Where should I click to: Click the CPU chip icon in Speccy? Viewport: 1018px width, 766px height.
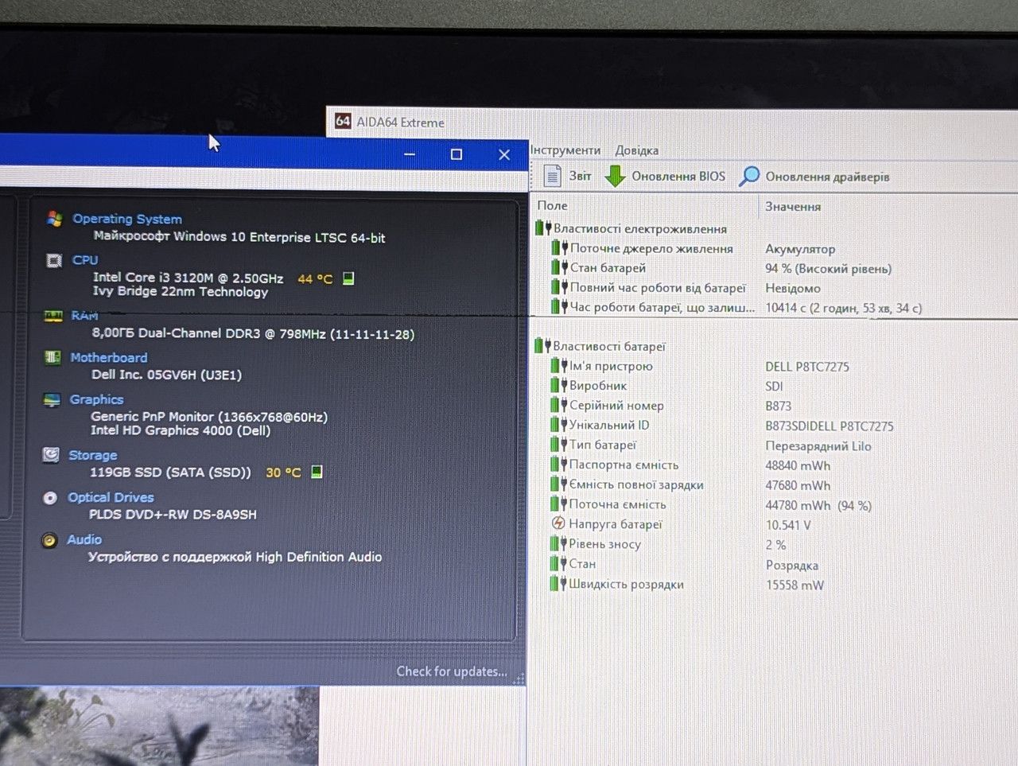point(54,260)
